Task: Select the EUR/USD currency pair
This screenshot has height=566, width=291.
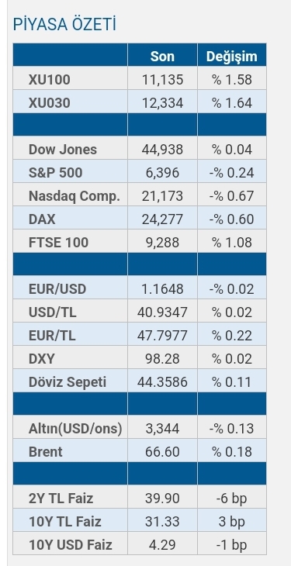Action: click(x=57, y=288)
